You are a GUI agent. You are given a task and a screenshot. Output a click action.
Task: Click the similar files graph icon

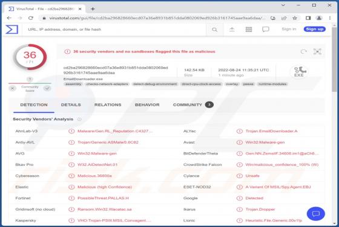point(317,51)
